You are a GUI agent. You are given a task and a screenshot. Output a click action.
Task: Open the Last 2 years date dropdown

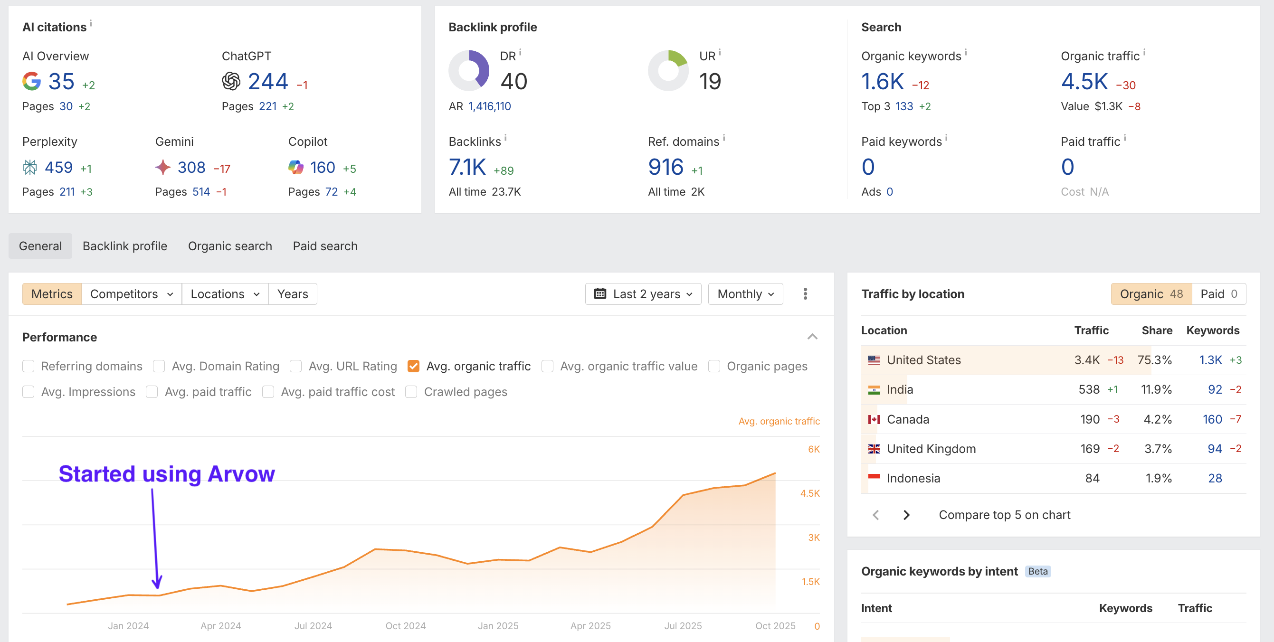tap(643, 294)
